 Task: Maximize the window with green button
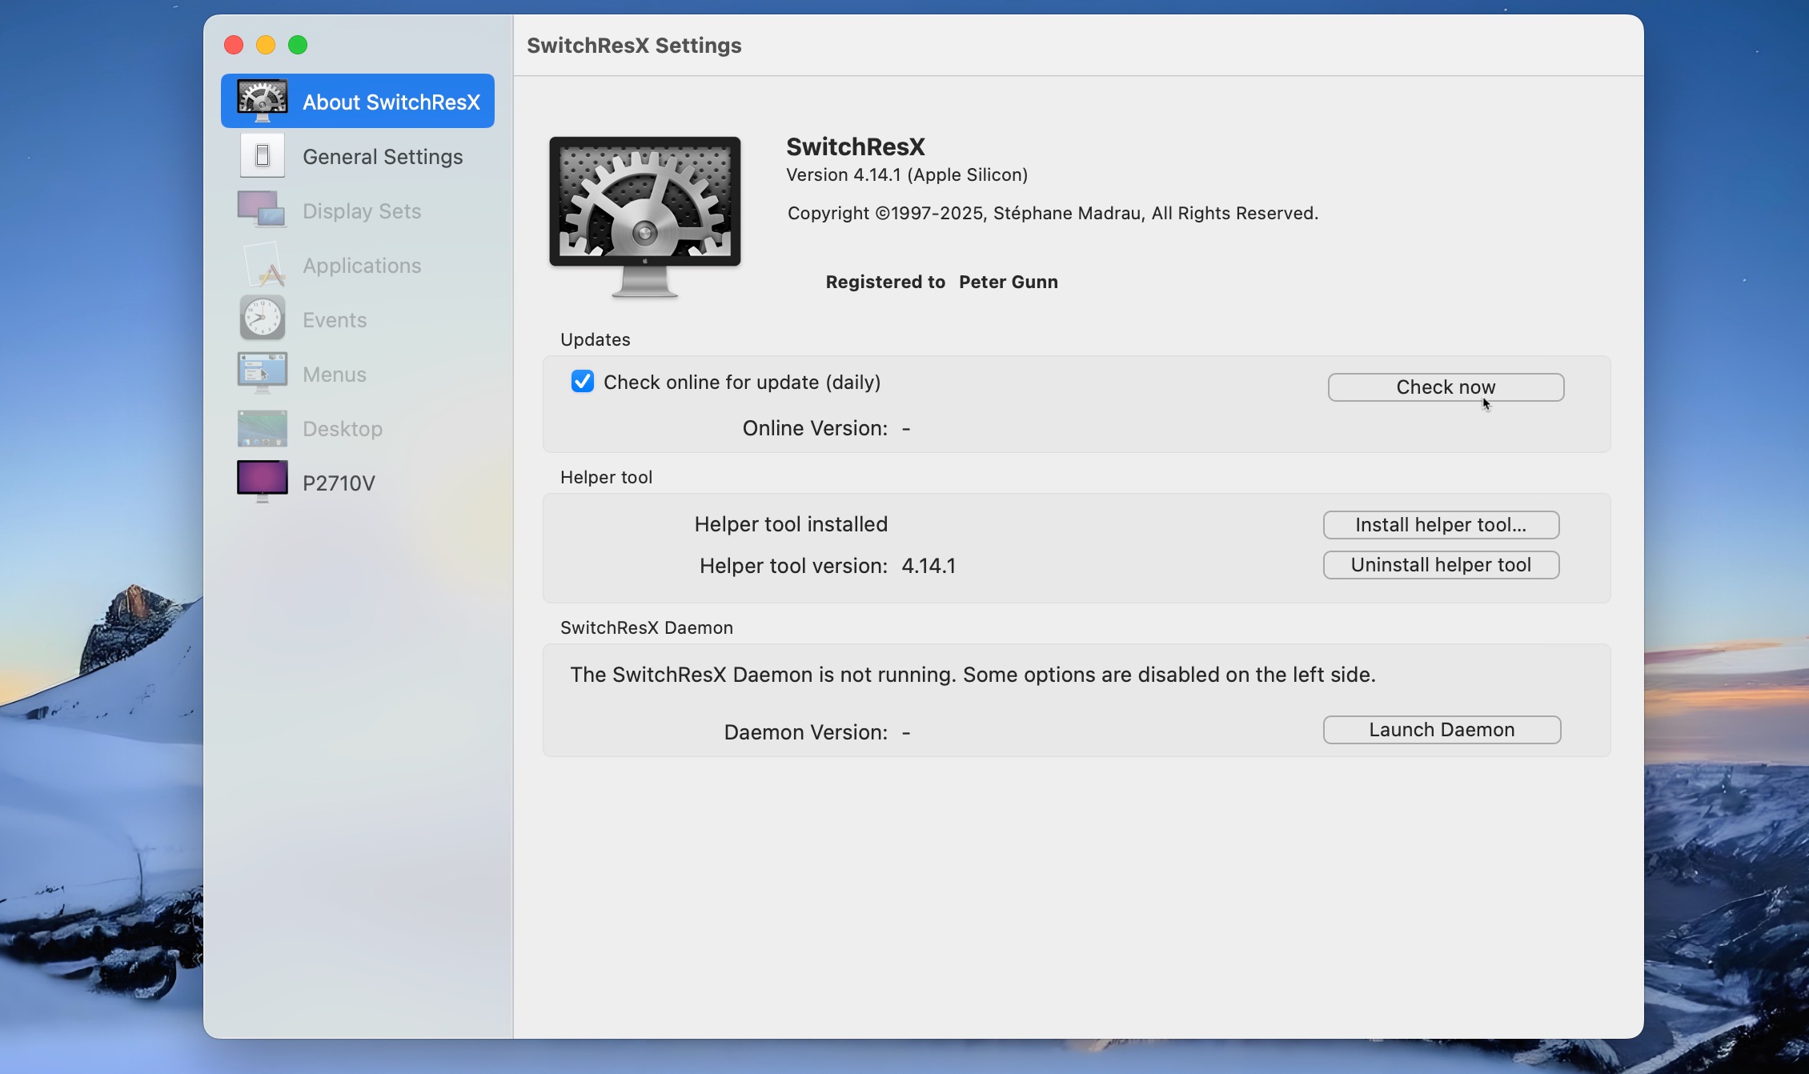[x=298, y=45]
